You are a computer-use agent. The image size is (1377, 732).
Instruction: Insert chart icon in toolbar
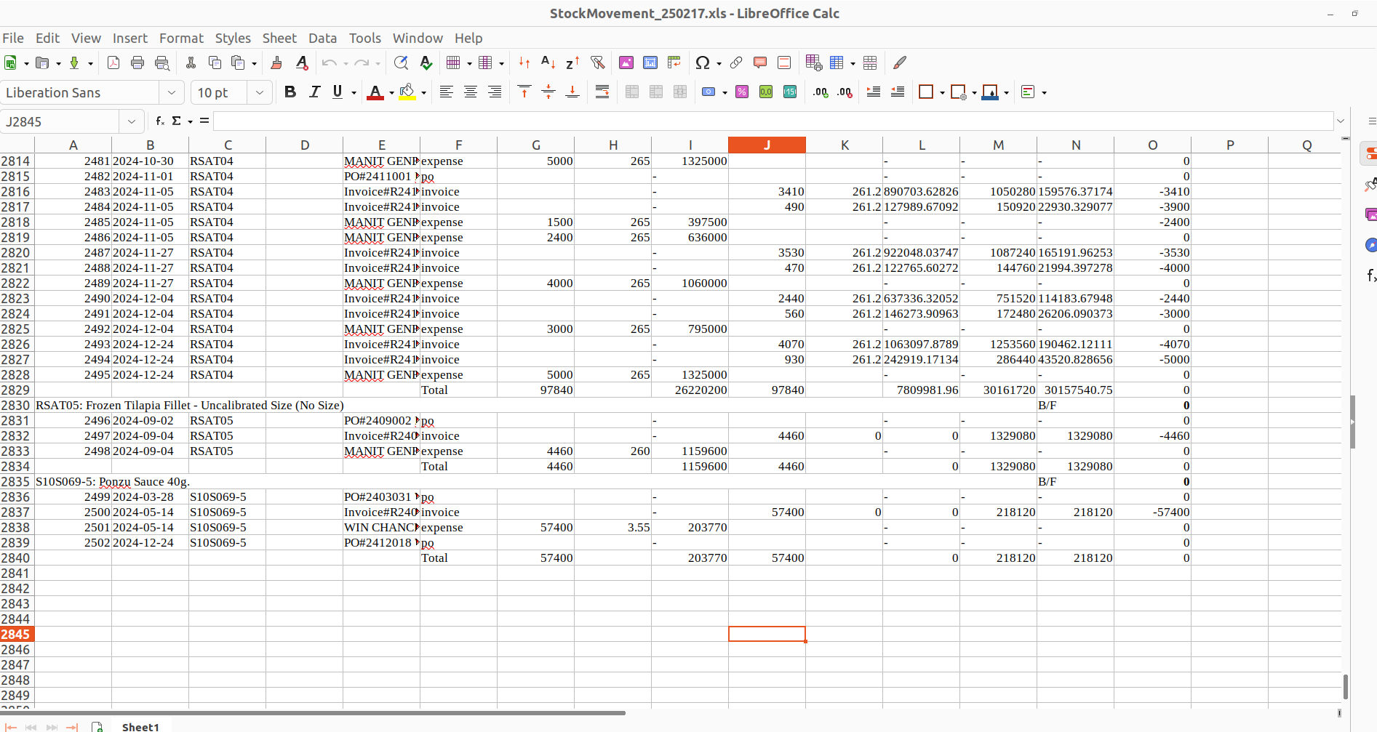click(x=650, y=63)
